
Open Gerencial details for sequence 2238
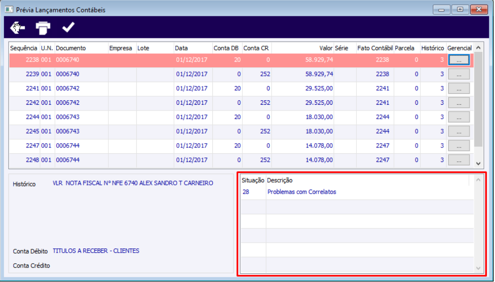[x=459, y=60]
